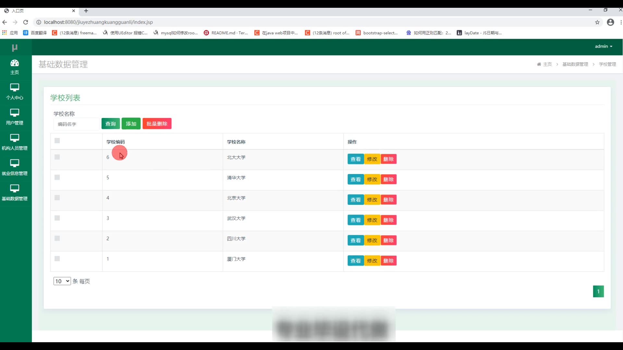The width and height of the screenshot is (623, 350).
Task: Focus the 编码名字 search input field
Action: tap(76, 124)
